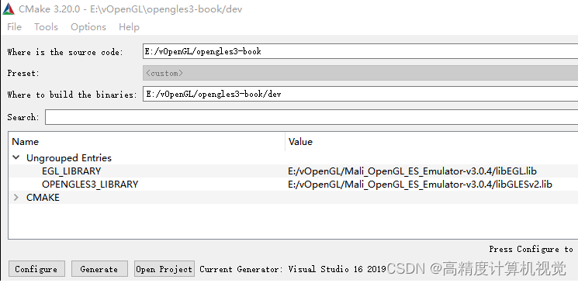This screenshot has height=283, width=578.
Task: Click the Configure button
Action: click(36, 269)
